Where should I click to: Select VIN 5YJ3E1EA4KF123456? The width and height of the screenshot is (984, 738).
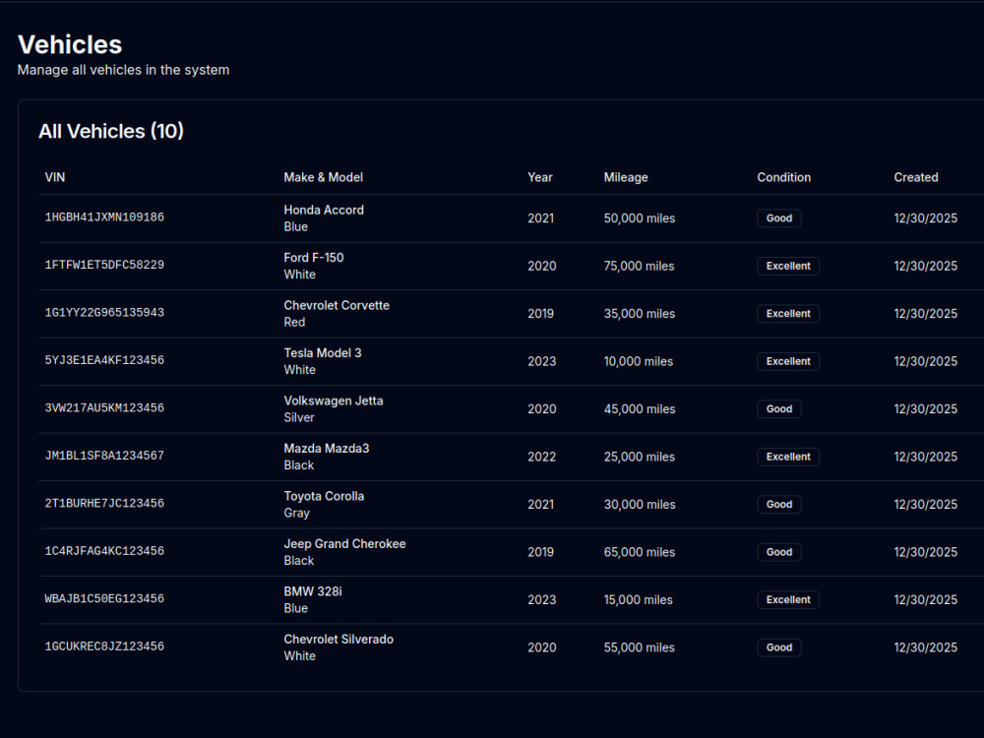(104, 360)
